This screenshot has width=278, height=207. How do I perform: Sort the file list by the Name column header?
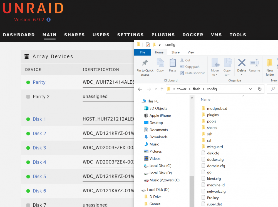(x=206, y=99)
